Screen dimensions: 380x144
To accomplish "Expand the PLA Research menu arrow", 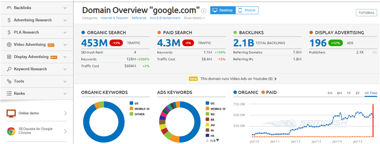I will click(65, 33).
